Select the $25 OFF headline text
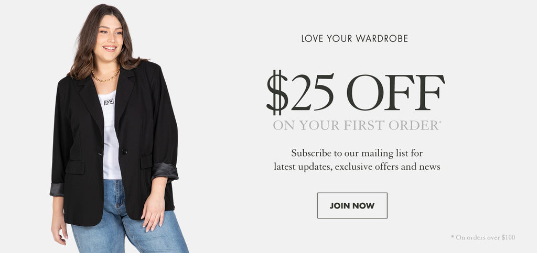Screen dimensions: 537x253 click(x=356, y=92)
